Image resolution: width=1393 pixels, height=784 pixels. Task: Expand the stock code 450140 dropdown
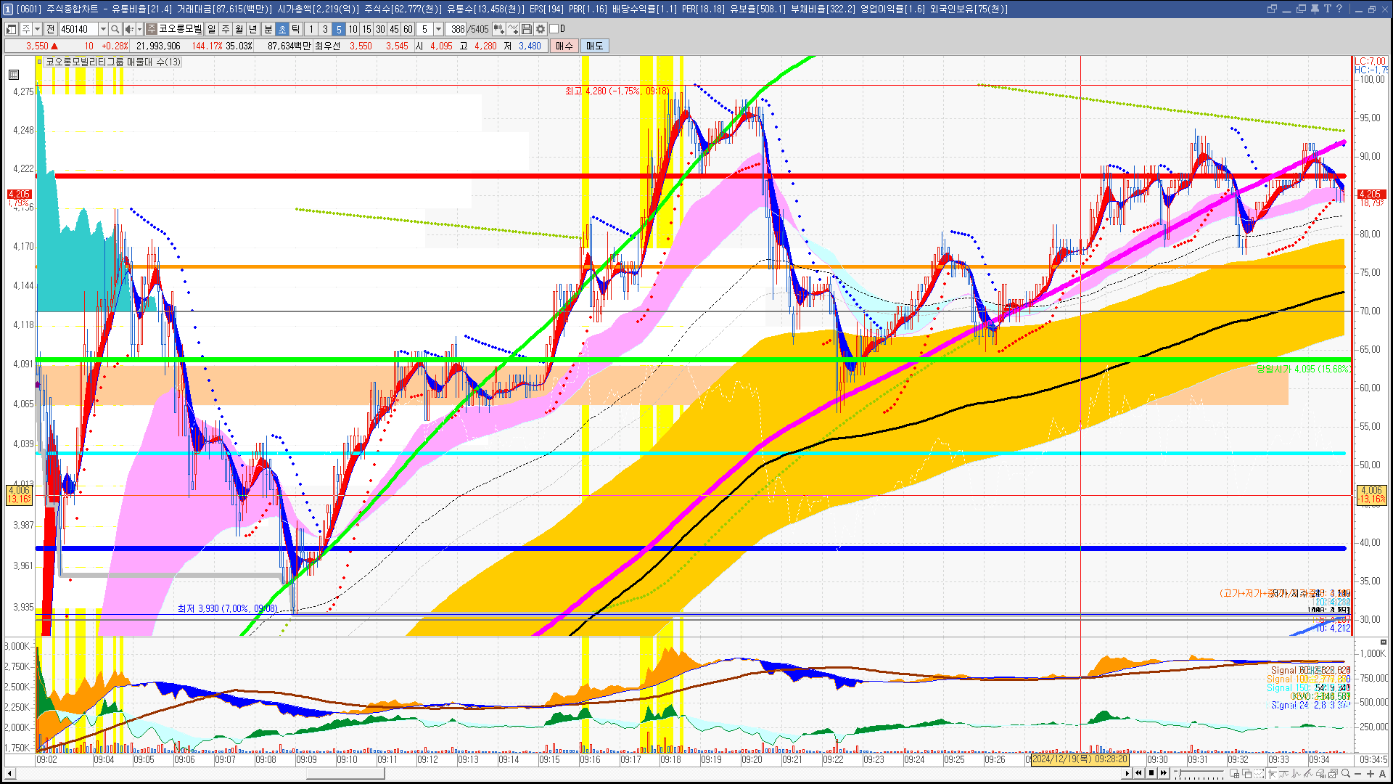103,29
